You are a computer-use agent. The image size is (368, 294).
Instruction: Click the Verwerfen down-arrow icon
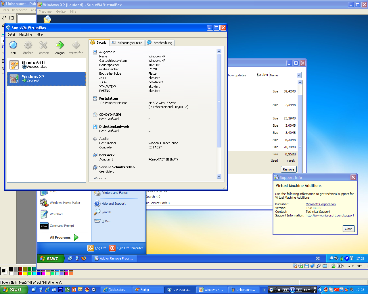click(x=76, y=45)
